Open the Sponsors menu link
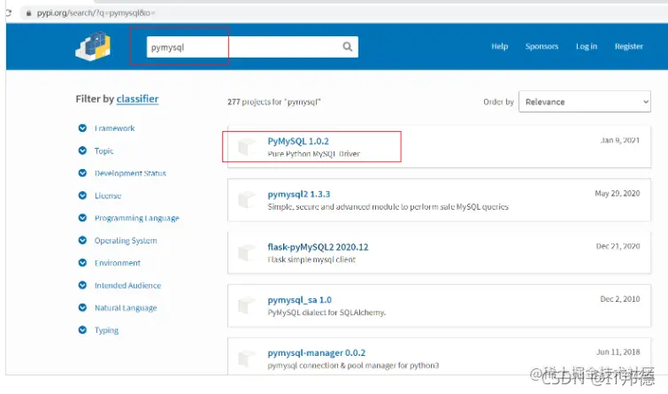The image size is (668, 394). [x=541, y=46]
